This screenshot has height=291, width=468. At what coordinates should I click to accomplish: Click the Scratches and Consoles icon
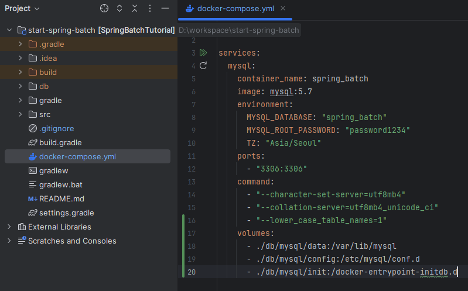(22, 240)
